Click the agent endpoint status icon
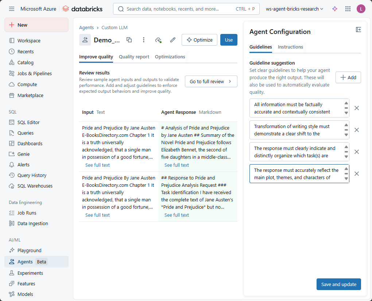This screenshot has width=372, height=301. [158, 40]
